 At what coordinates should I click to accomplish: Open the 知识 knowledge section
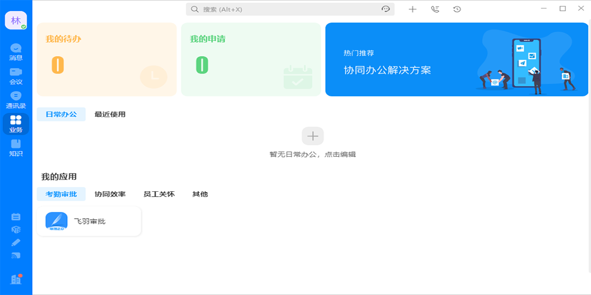click(16, 147)
